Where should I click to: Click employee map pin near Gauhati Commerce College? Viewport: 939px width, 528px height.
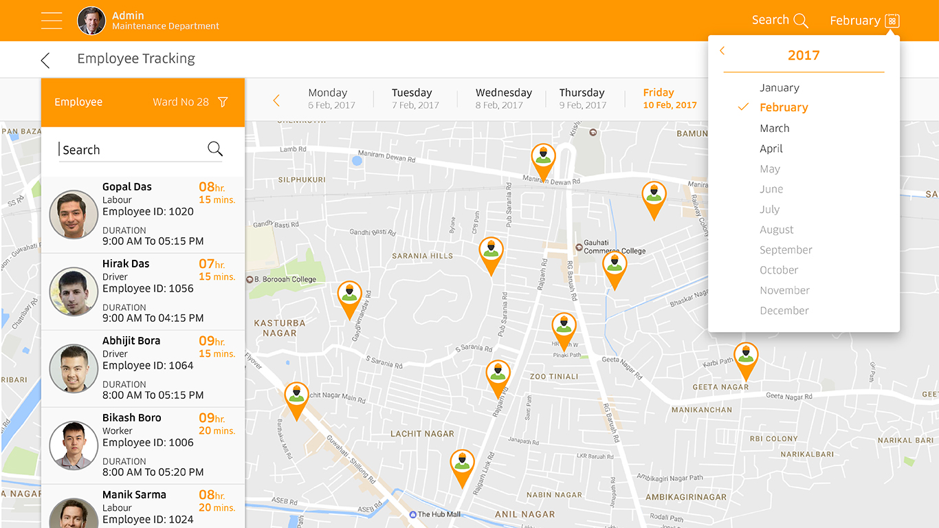614,267
